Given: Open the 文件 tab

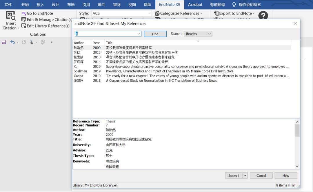Looking at the screenshot, I should [x=8, y=5].
